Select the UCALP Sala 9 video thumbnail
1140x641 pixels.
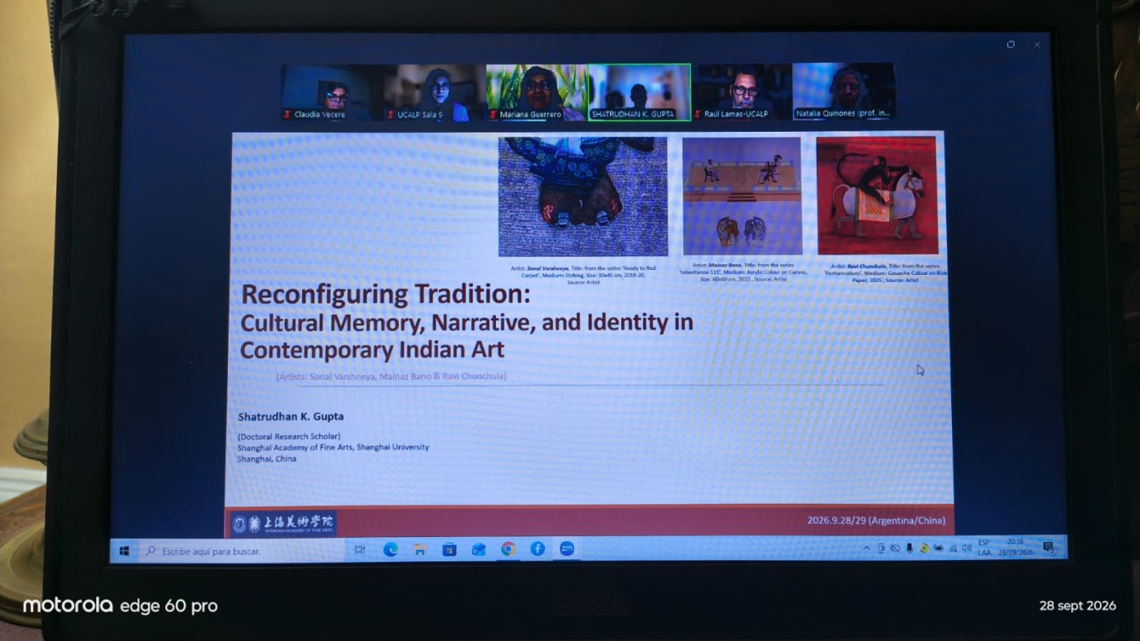coord(435,93)
